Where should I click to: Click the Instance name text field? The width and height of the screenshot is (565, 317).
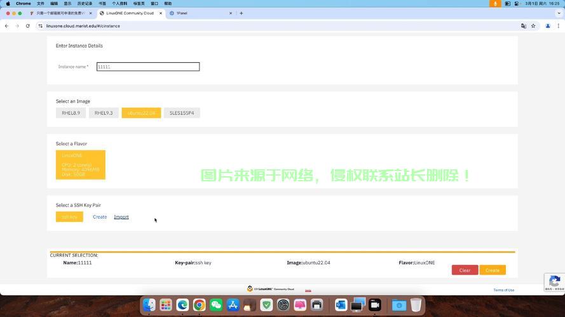coord(148,67)
